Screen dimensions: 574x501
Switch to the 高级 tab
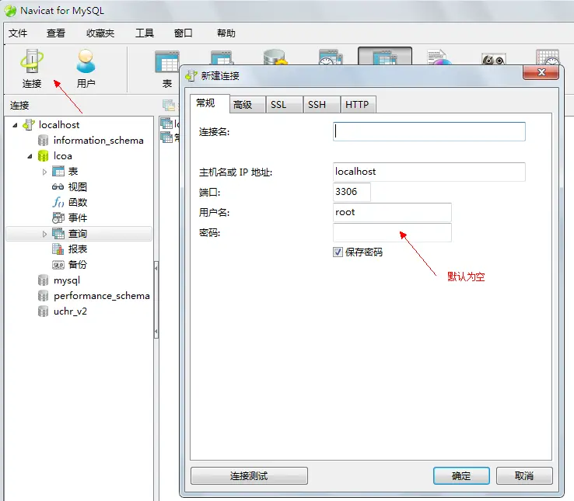point(247,105)
